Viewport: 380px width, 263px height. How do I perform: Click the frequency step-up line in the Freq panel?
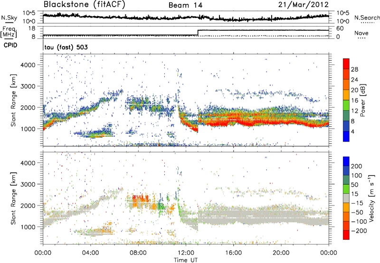pos(198,33)
